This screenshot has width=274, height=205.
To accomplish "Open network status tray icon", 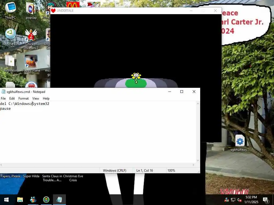I will 233,200.
